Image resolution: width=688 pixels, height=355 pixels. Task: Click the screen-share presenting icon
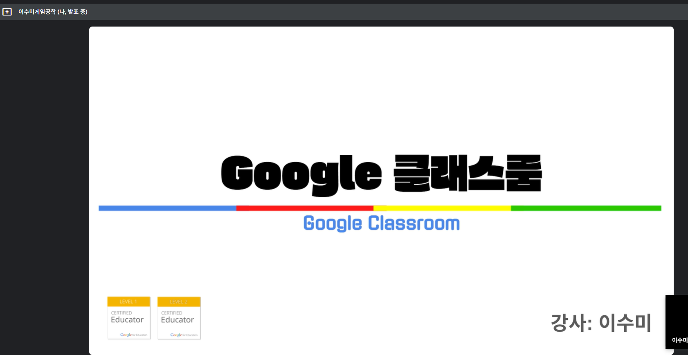[7, 12]
